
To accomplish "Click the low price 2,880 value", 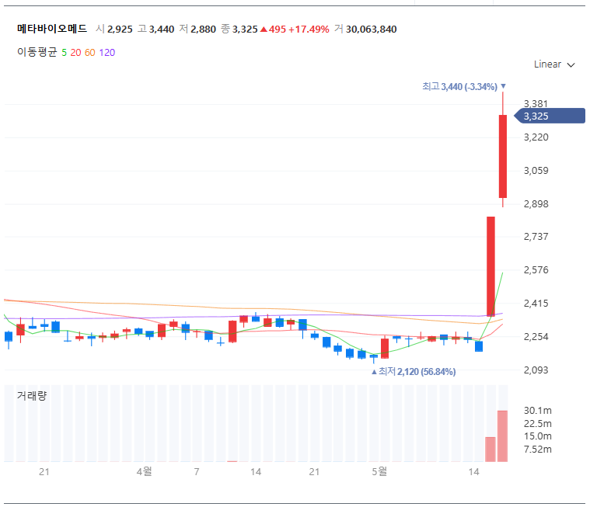I will click(x=203, y=30).
